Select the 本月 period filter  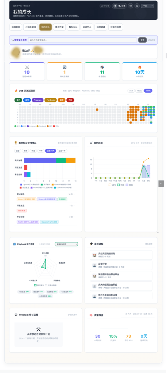click(33, 151)
